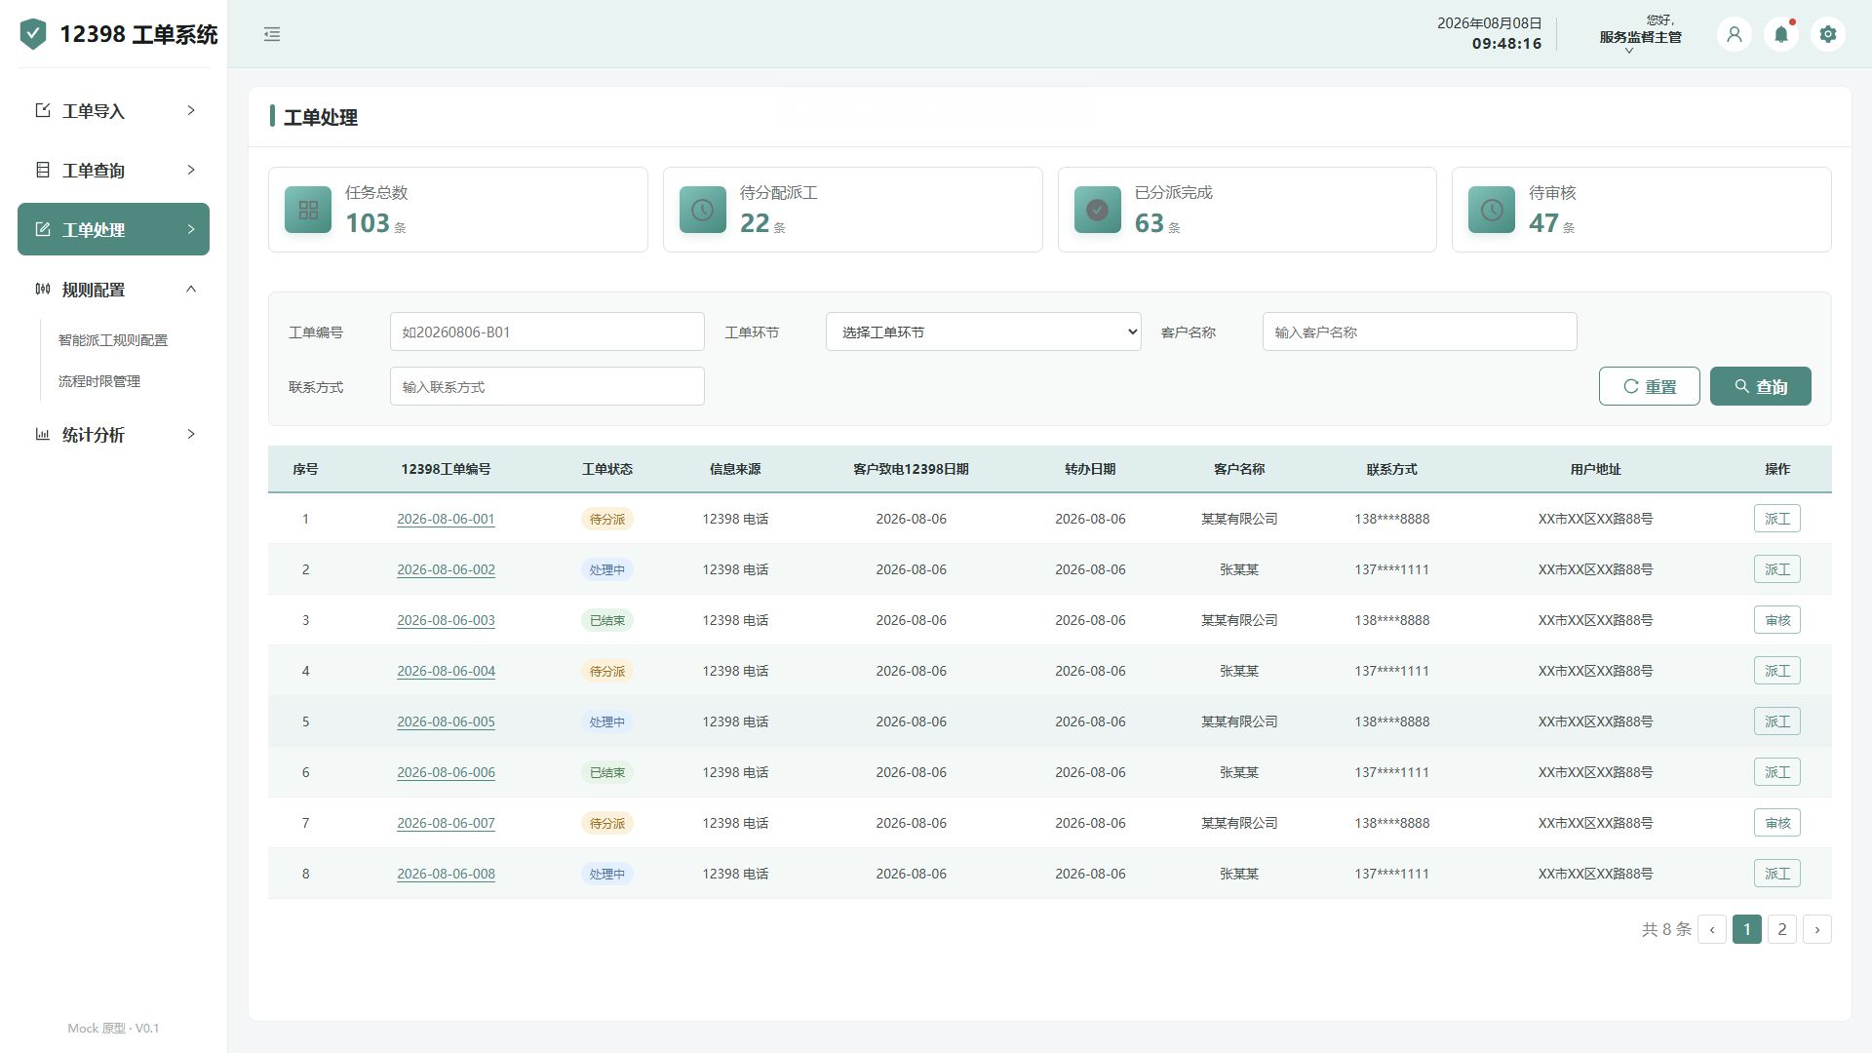Open work order link 2026-08-06-005
The height and width of the screenshot is (1053, 1872).
coord(446,721)
